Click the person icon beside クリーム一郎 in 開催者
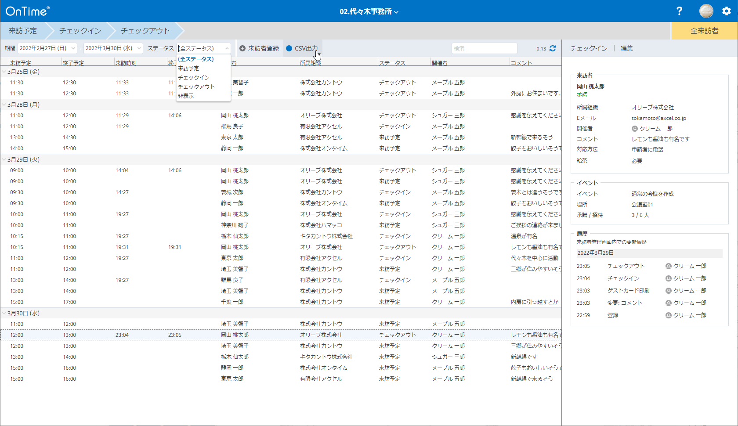This screenshot has width=738, height=426. pyautogui.click(x=634, y=128)
